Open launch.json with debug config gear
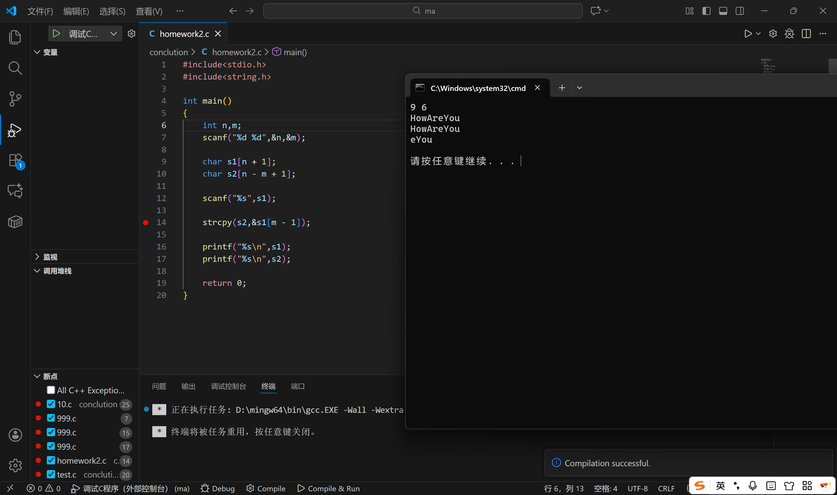Image resolution: width=837 pixels, height=495 pixels. [131, 34]
